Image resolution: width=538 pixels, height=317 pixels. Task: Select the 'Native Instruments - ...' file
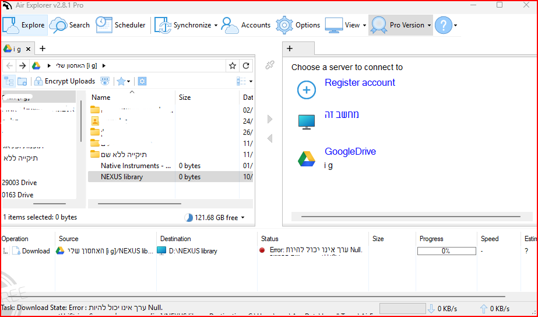[136, 166]
